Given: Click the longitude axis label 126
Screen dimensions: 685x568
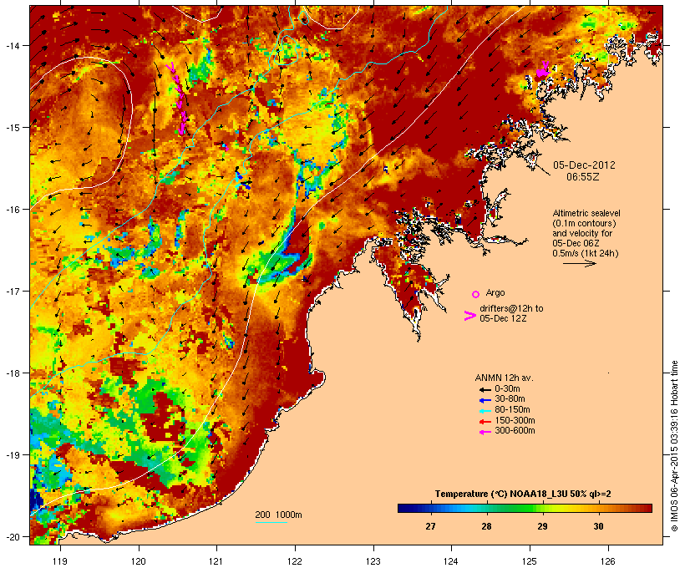Looking at the screenshot, I should coord(608,561).
